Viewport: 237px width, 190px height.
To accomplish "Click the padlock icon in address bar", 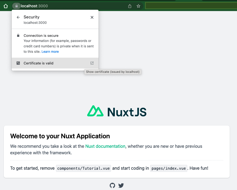I will 17,6.
